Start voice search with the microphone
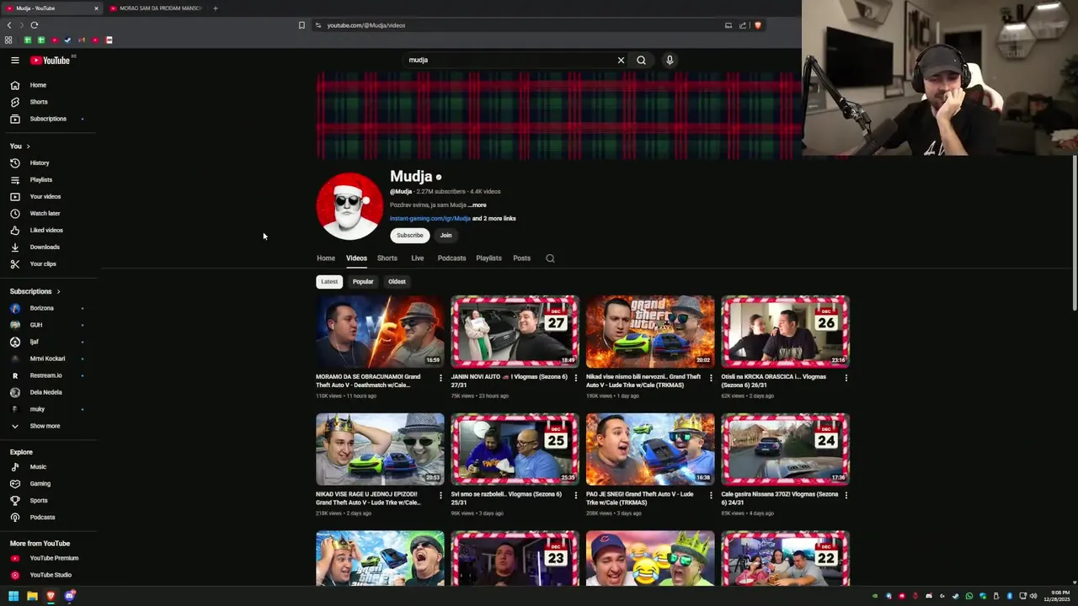 click(670, 60)
